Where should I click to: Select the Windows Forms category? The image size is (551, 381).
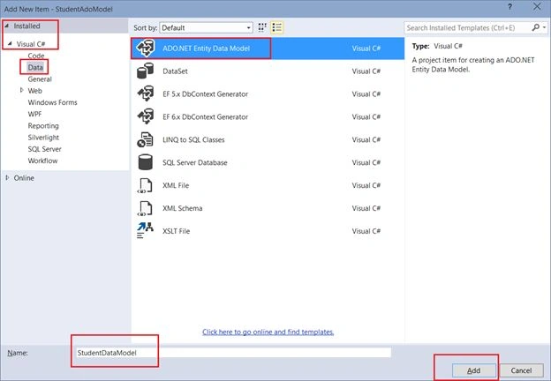(52, 102)
